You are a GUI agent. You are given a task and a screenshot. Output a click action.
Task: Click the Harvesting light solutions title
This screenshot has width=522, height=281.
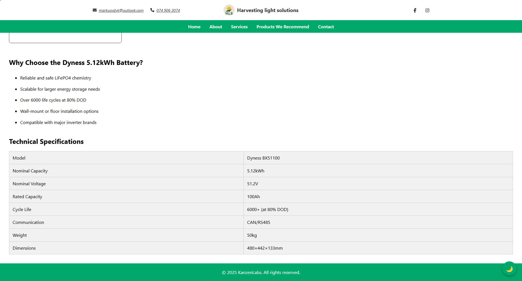(268, 10)
